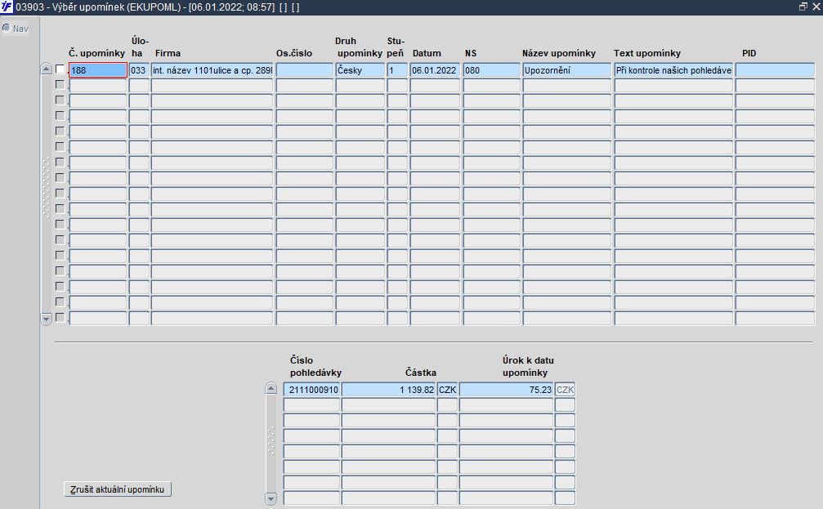Click the Firma column header
This screenshot has height=509, width=823.
[168, 53]
